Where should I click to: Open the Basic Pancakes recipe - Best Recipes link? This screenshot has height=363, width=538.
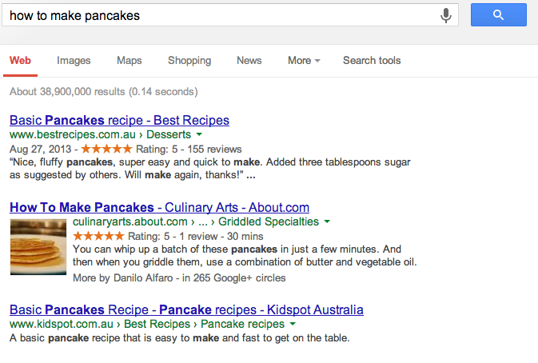pyautogui.click(x=119, y=121)
